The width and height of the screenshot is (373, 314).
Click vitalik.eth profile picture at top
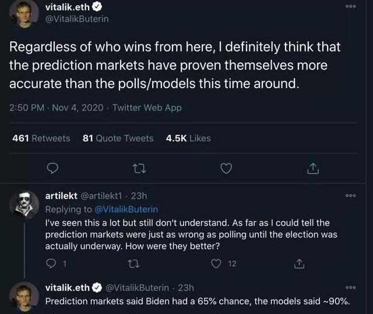(x=24, y=13)
